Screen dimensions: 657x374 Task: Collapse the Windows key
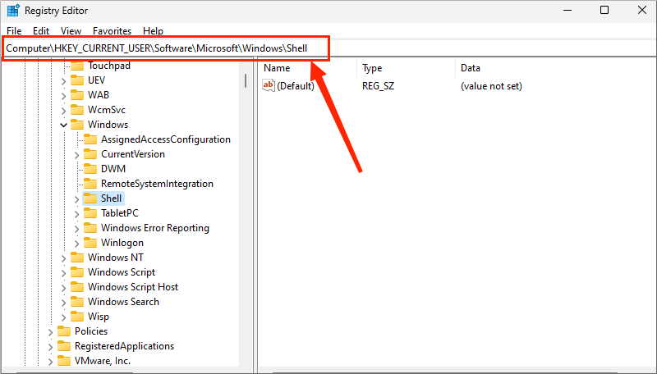click(63, 125)
